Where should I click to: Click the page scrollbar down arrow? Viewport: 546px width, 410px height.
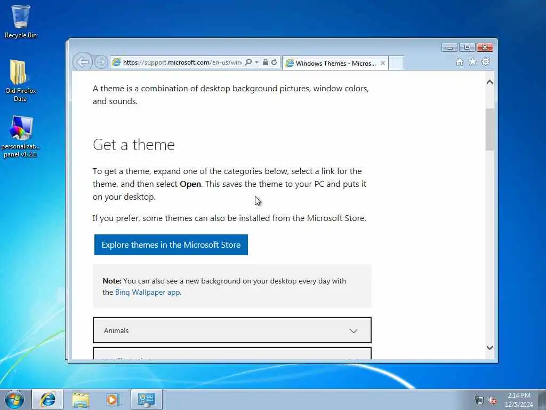click(489, 348)
